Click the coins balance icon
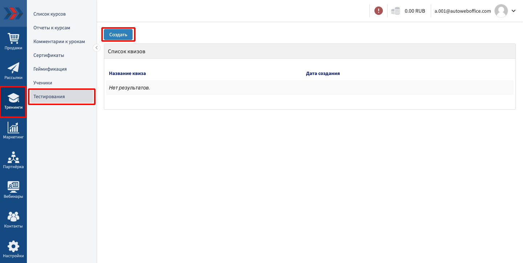The image size is (523, 263). pos(396,11)
